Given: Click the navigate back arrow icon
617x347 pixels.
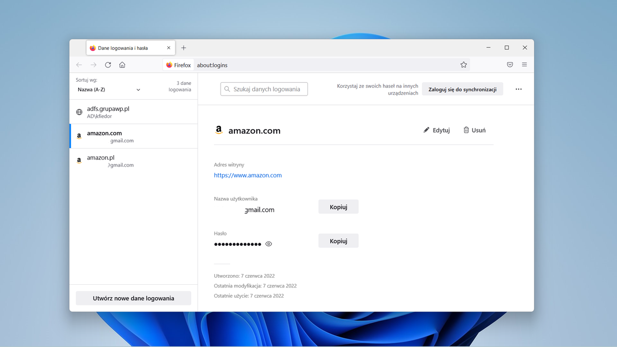Looking at the screenshot, I should [x=79, y=65].
